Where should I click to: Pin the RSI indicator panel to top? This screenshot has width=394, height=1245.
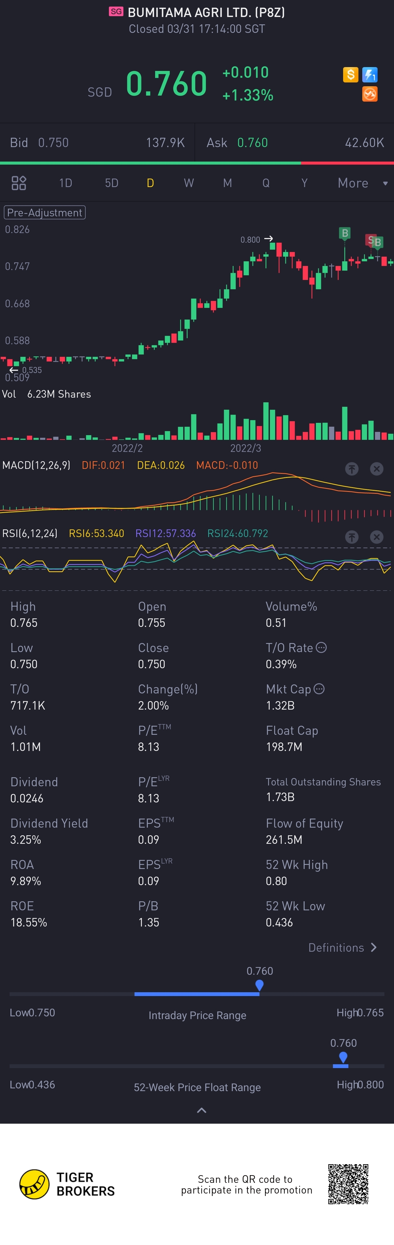pyautogui.click(x=352, y=537)
